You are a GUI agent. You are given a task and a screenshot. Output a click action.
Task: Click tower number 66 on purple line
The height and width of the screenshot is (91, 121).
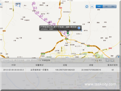pos(46,19)
